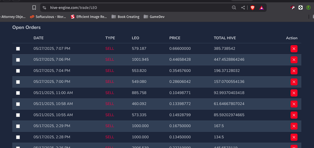Cancel the 885.758 LEO sell order
314x148 pixels.
294,93
